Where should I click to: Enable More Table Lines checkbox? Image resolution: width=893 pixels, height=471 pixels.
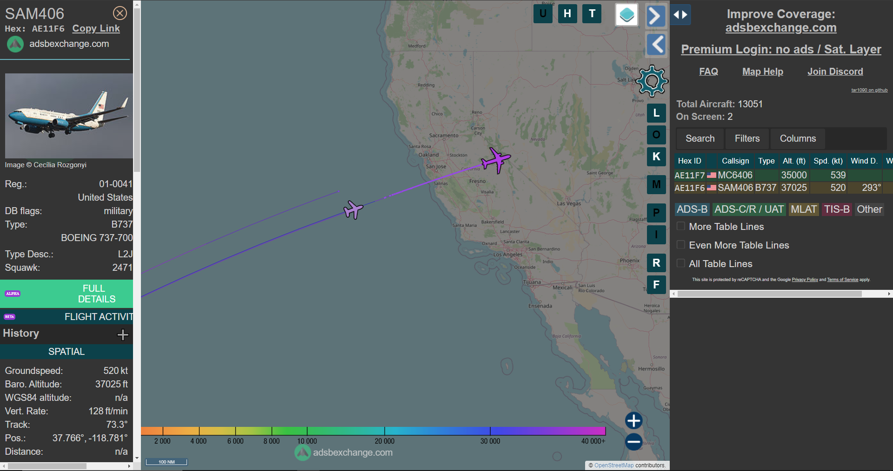click(x=680, y=226)
